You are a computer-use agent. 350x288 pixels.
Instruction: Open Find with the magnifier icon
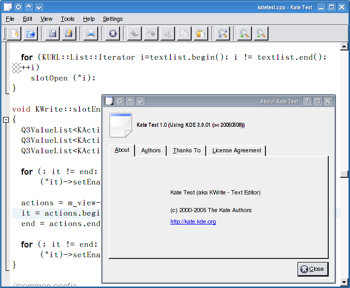tap(223, 34)
